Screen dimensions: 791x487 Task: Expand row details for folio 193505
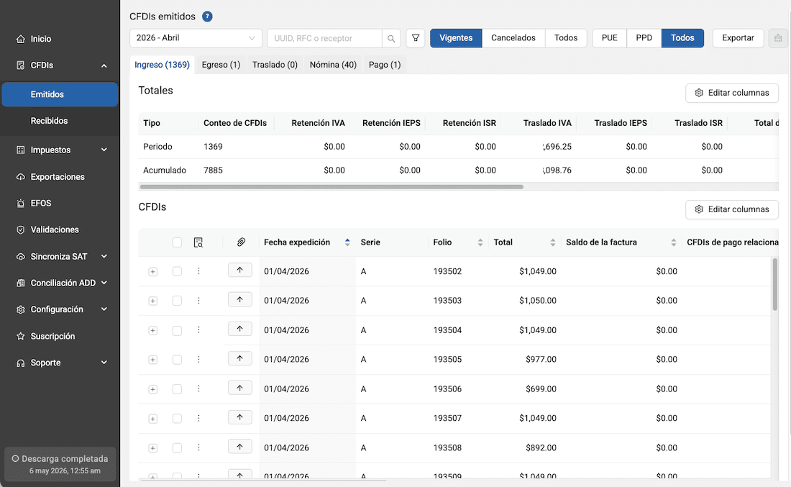pyautogui.click(x=153, y=360)
